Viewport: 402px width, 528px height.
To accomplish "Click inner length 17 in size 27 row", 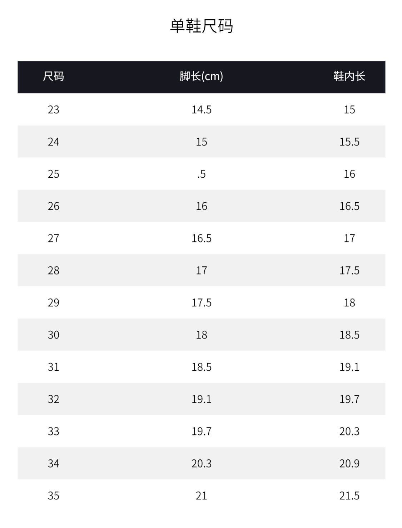I will click(349, 238).
